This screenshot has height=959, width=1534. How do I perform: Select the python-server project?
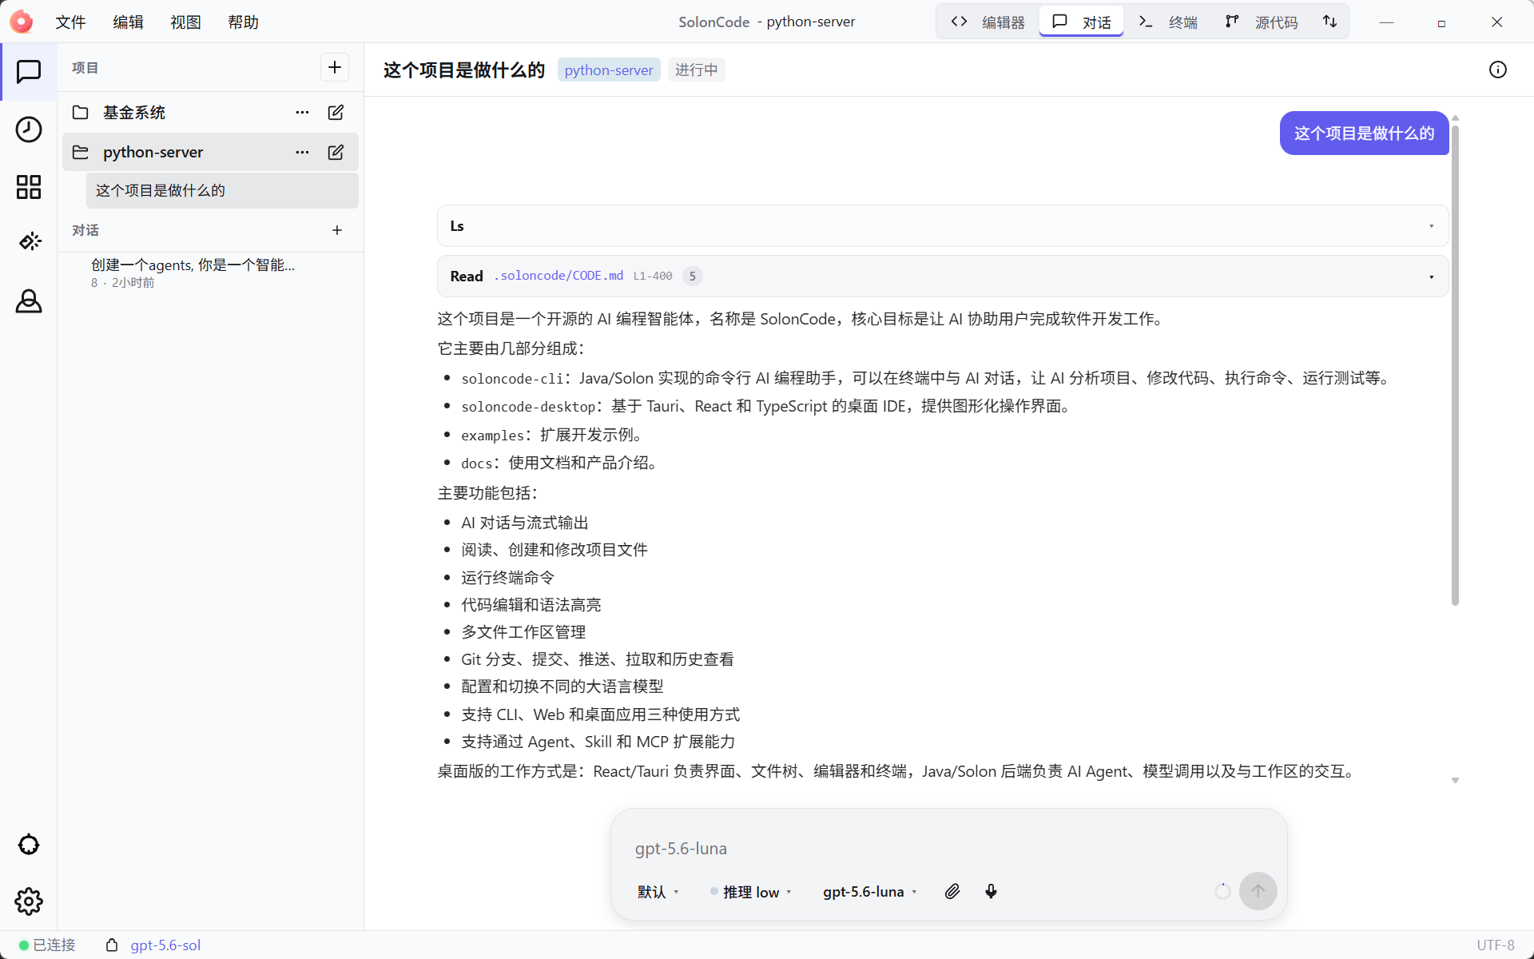point(209,152)
